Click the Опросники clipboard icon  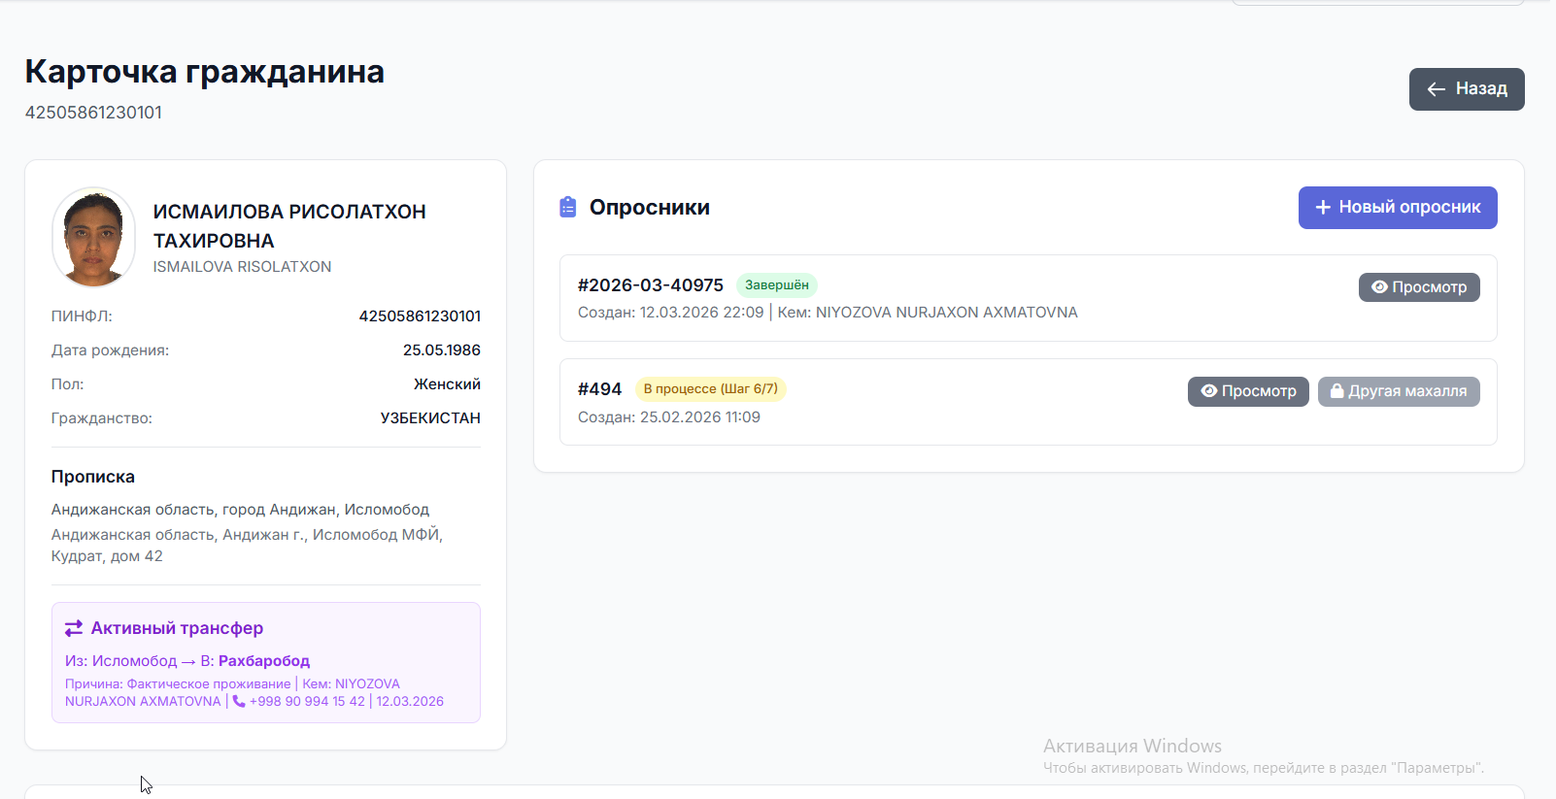(568, 207)
